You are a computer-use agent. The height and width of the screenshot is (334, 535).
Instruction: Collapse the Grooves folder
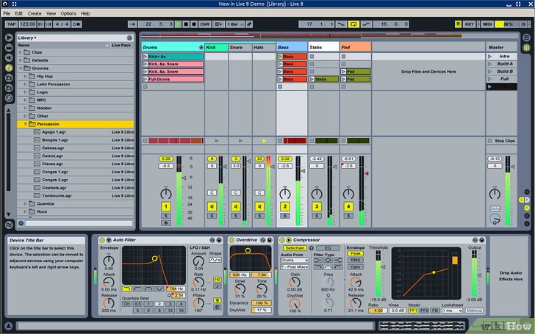pos(21,68)
